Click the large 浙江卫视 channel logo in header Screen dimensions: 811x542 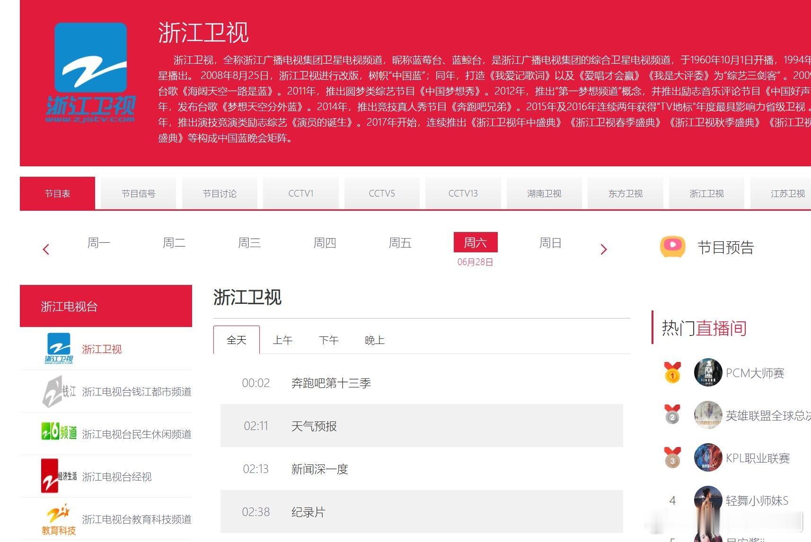pyautogui.click(x=90, y=72)
